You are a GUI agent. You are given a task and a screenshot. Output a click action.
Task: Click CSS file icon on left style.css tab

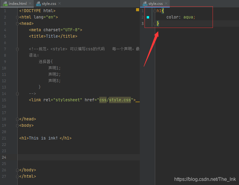tap(38, 4)
